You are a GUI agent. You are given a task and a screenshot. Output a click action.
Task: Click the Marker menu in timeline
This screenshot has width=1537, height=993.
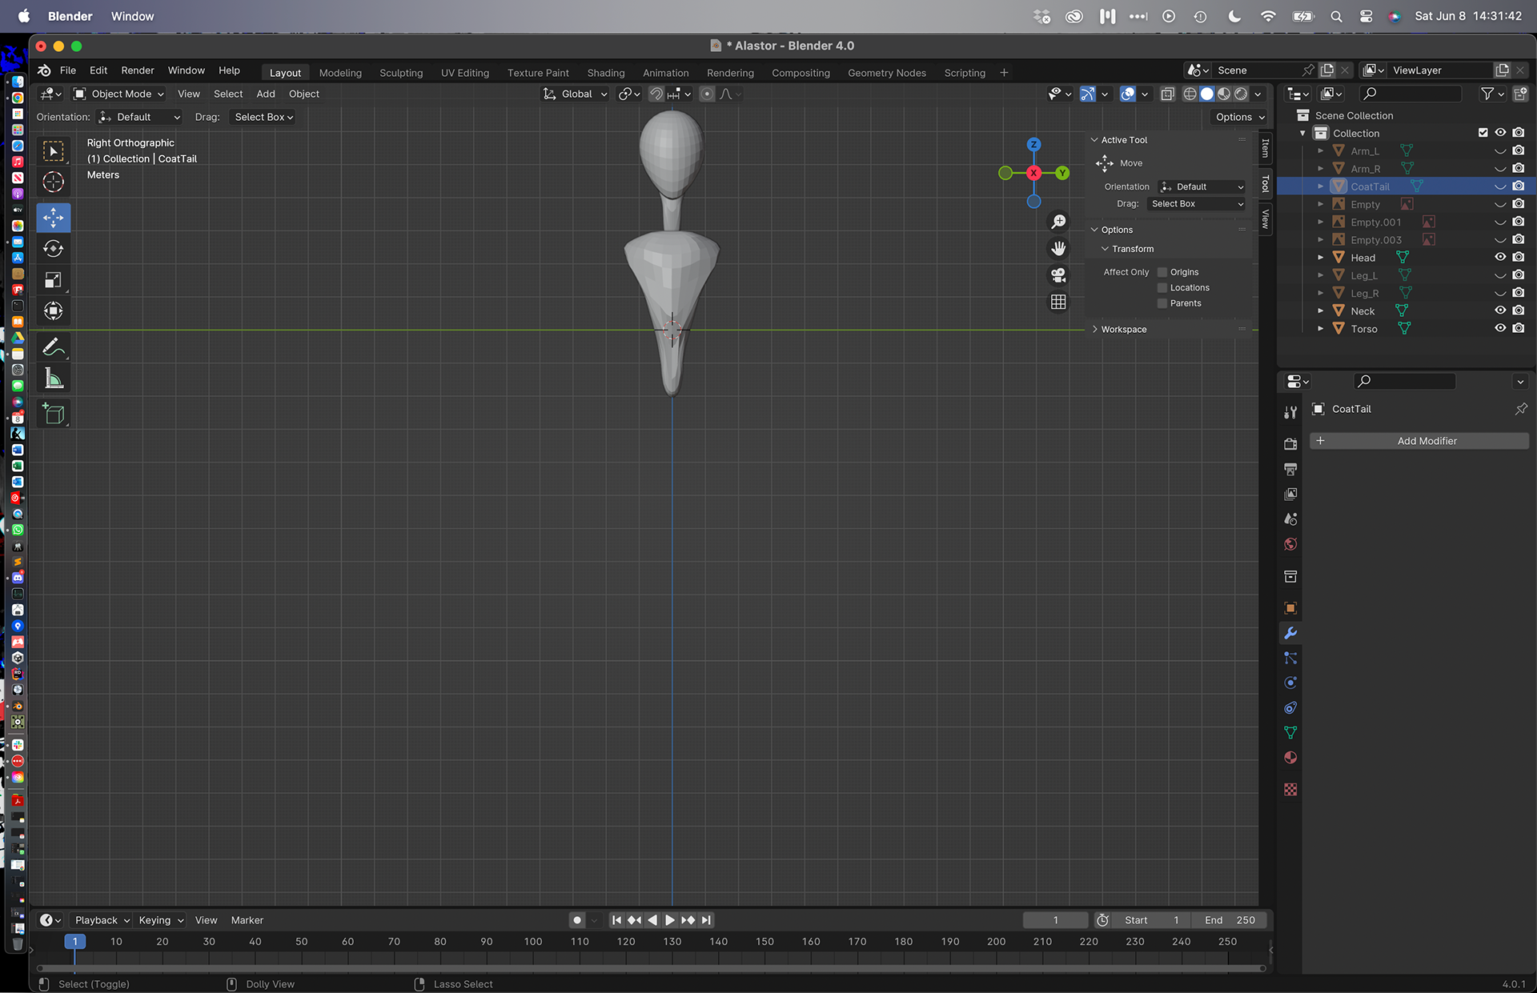point(247,920)
